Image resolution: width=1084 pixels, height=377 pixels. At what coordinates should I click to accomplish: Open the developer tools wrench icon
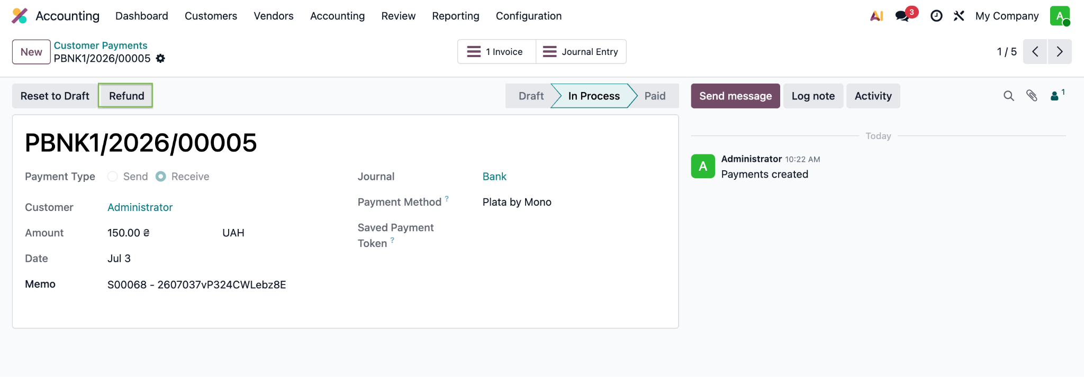pyautogui.click(x=959, y=16)
